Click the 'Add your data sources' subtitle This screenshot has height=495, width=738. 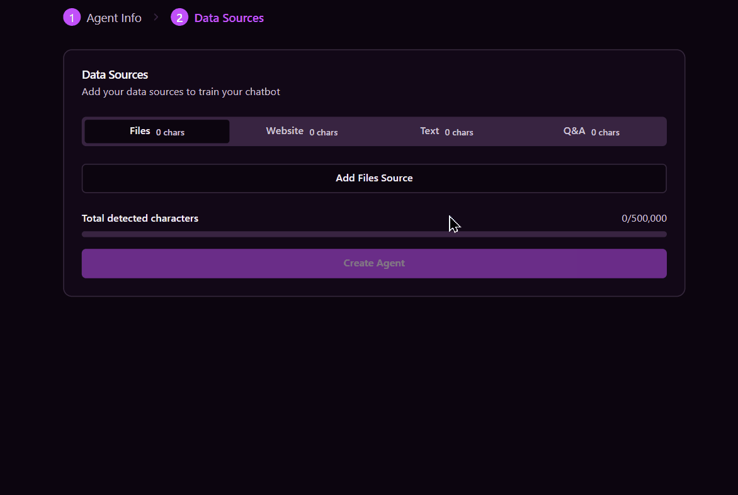click(x=181, y=92)
